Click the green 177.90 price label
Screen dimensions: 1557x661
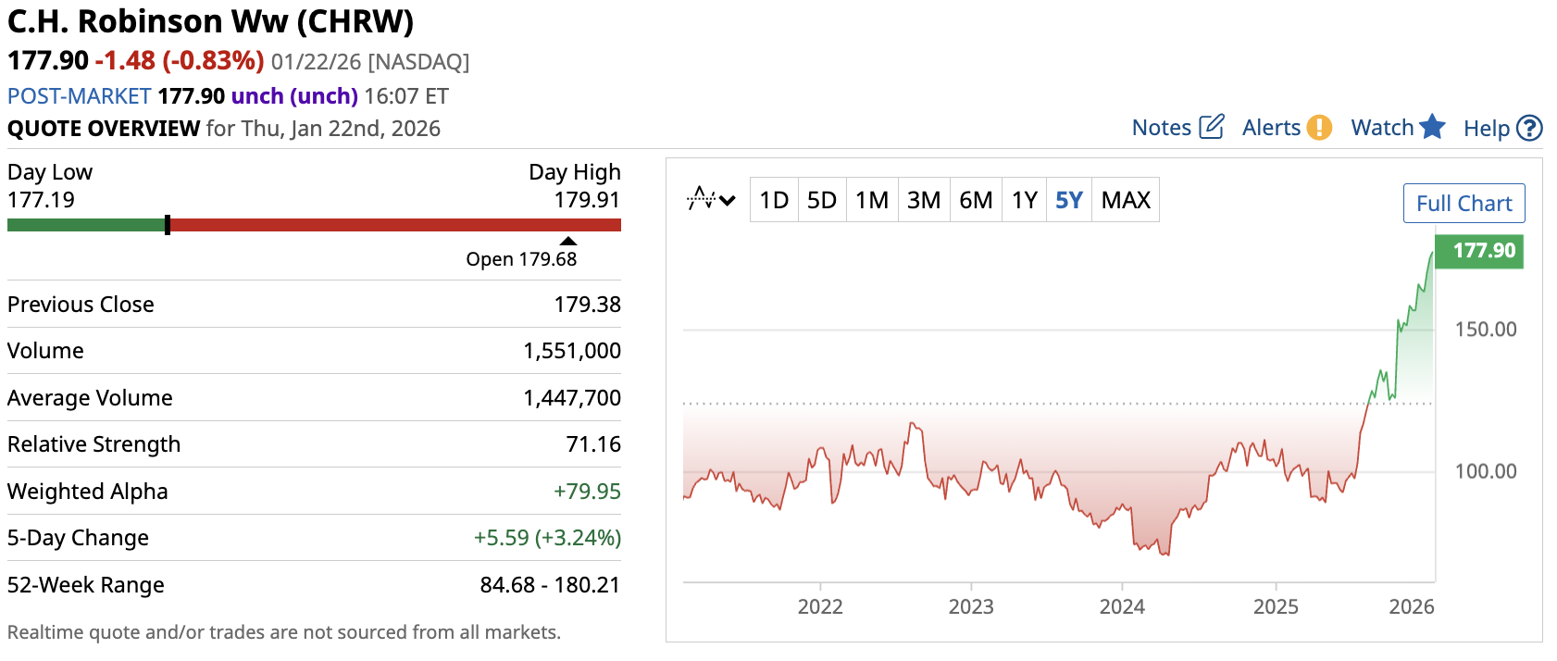1483,251
